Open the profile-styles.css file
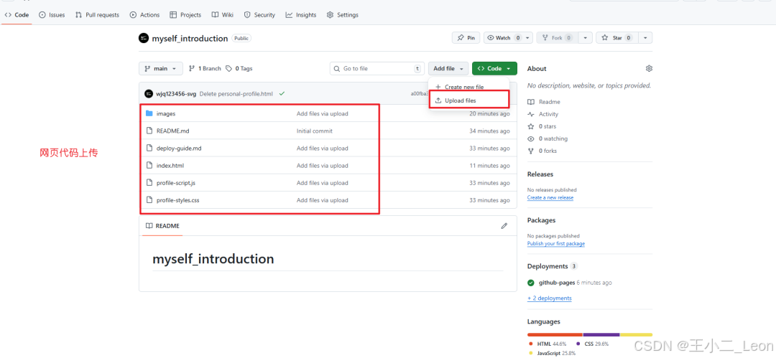The width and height of the screenshot is (776, 358). point(177,200)
